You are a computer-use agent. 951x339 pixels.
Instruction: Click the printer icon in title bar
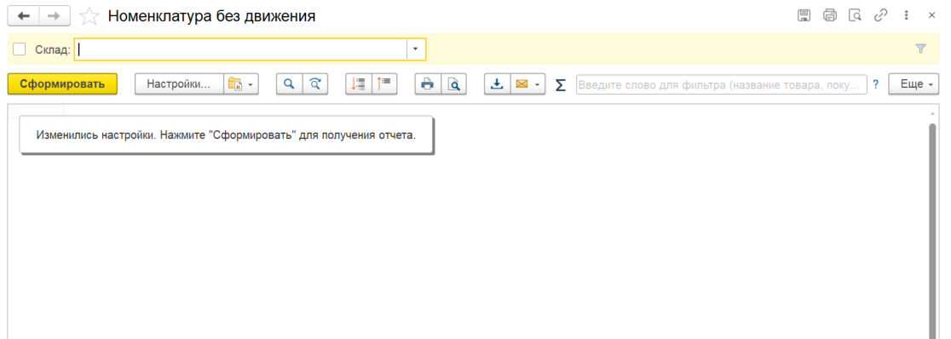pyautogui.click(x=830, y=16)
